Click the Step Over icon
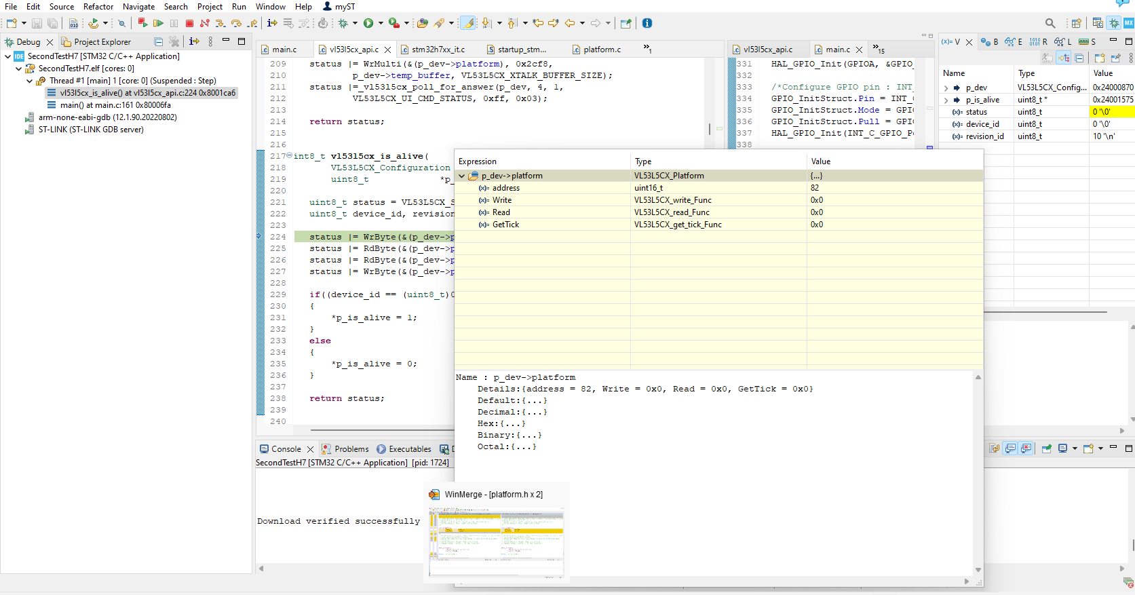This screenshot has height=595, width=1135. click(236, 23)
